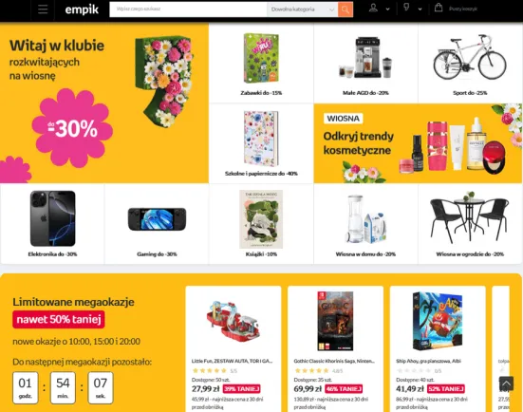Click the scroll-to-top arrow button

coord(506,384)
